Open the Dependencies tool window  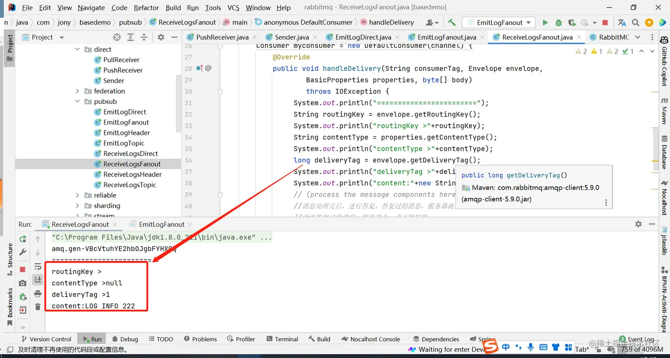click(436, 339)
